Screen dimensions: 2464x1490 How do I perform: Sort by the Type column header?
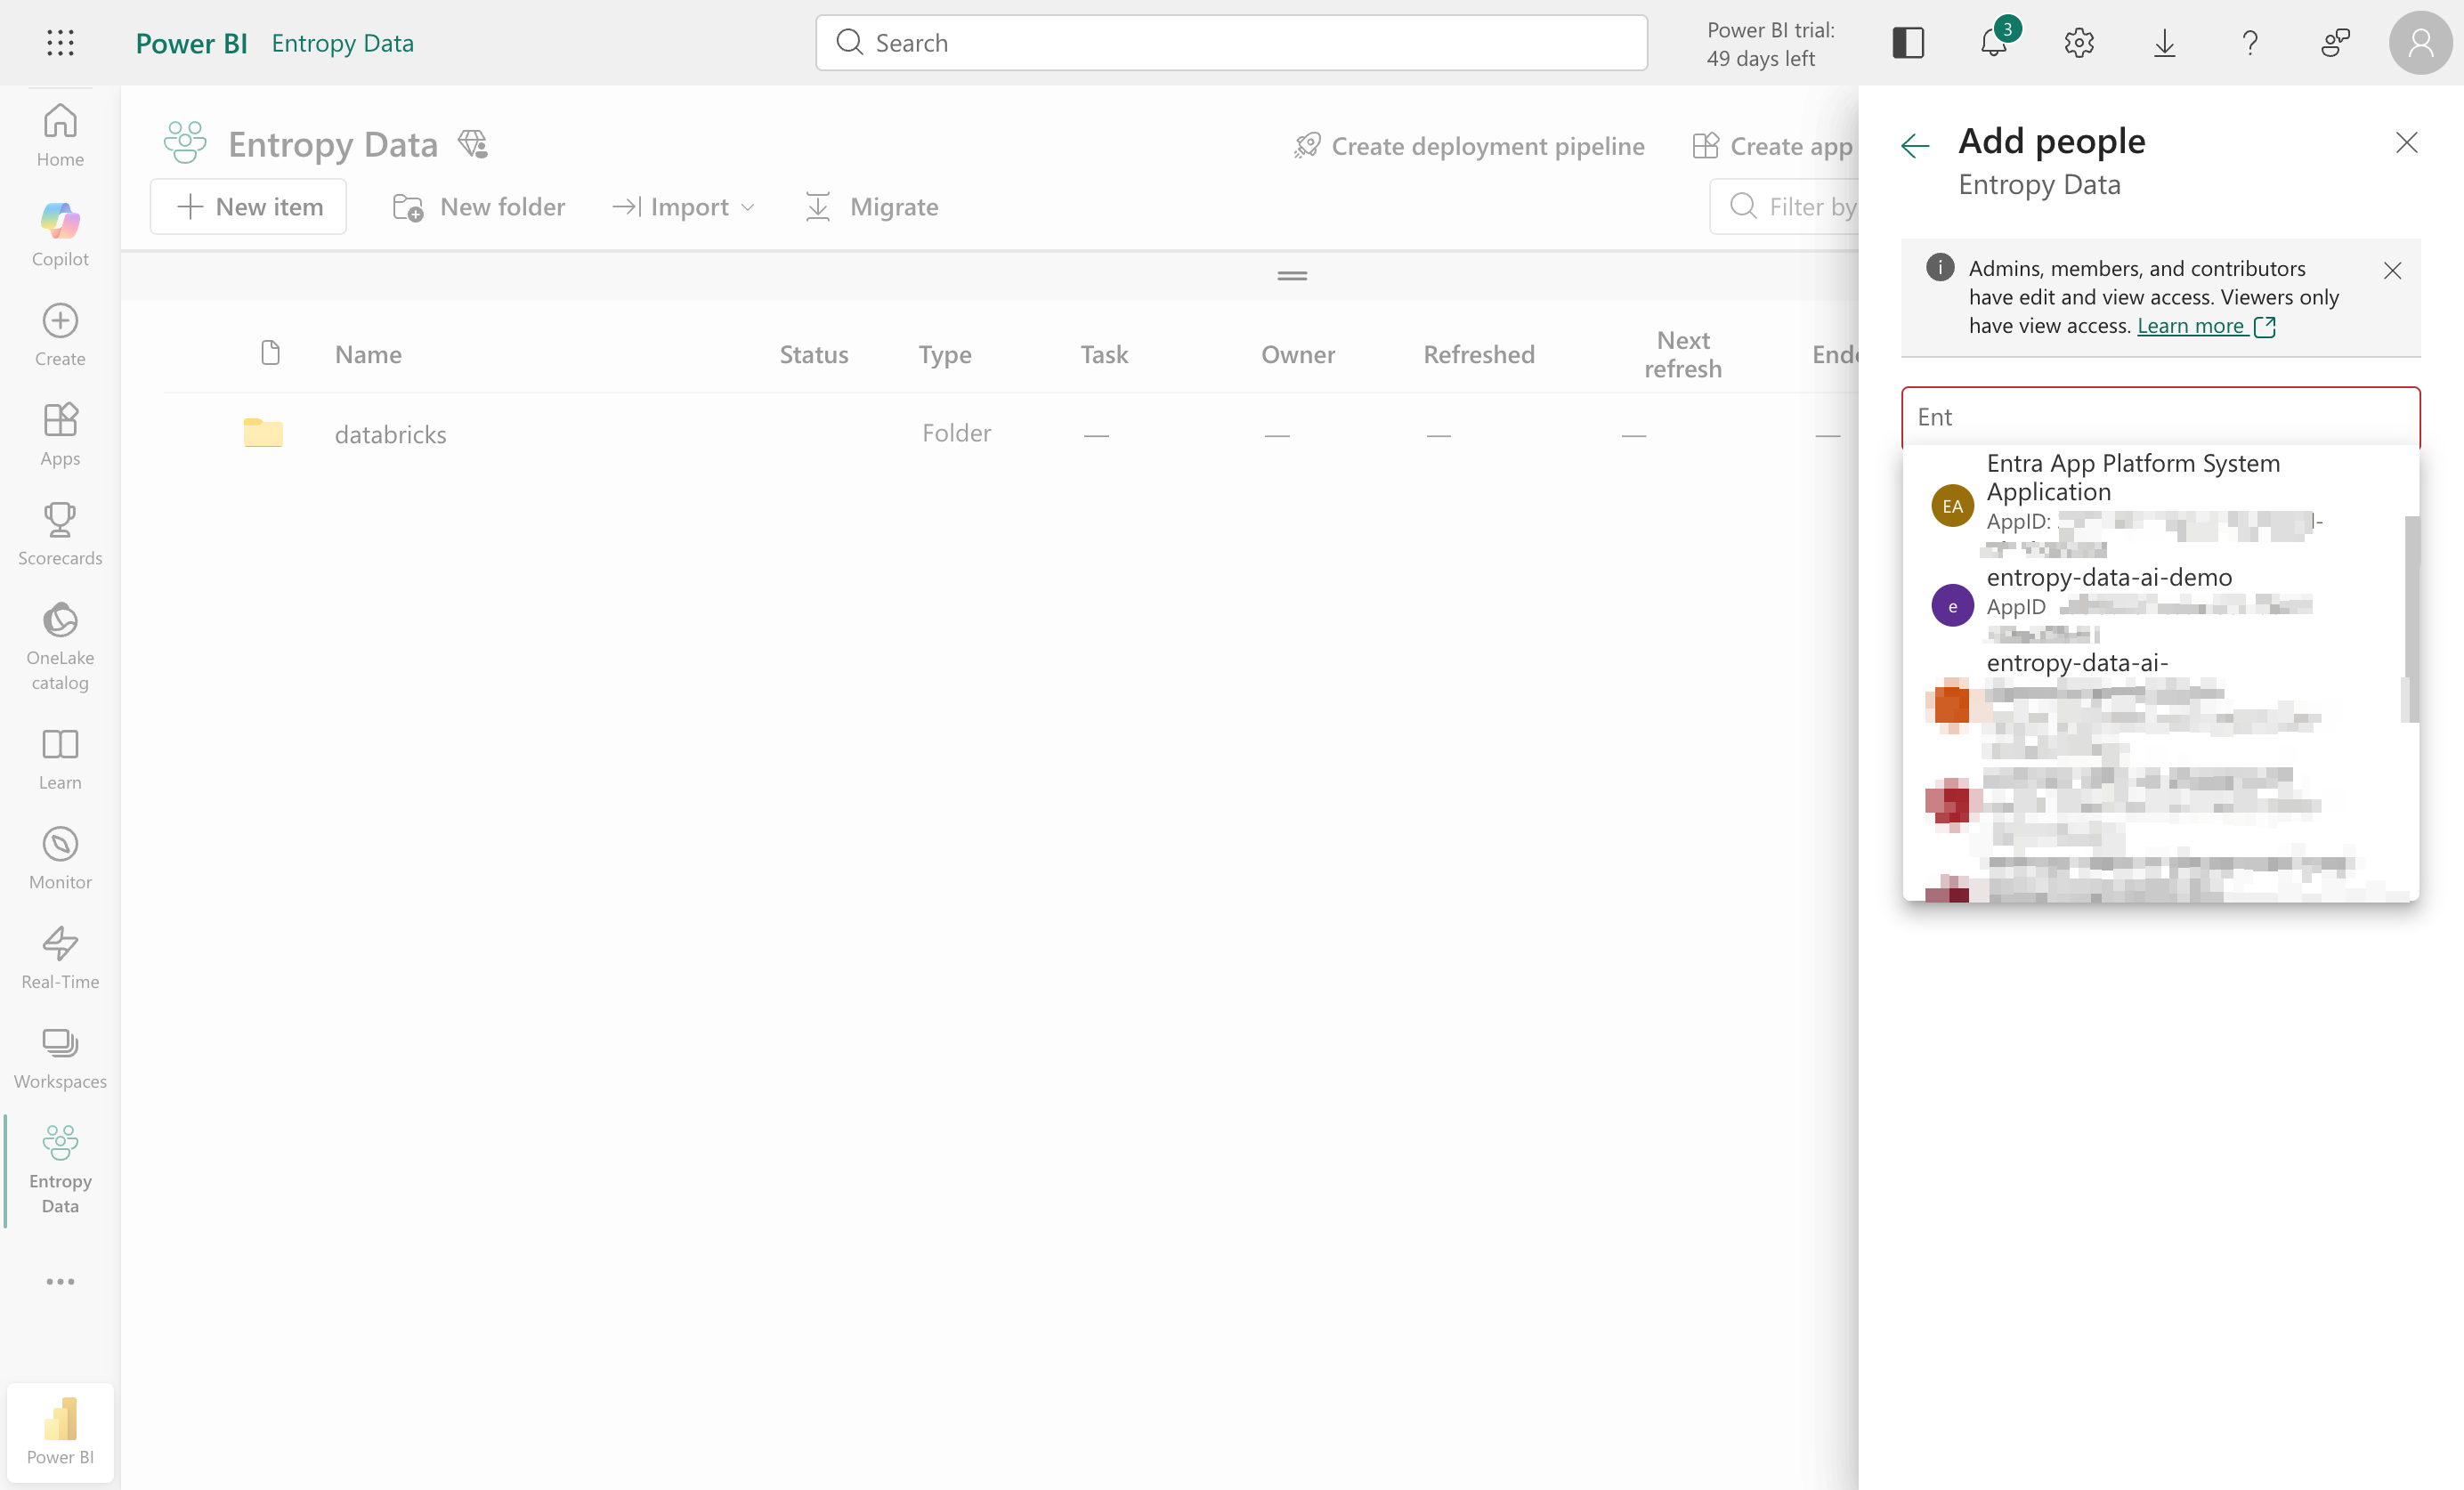click(x=945, y=354)
